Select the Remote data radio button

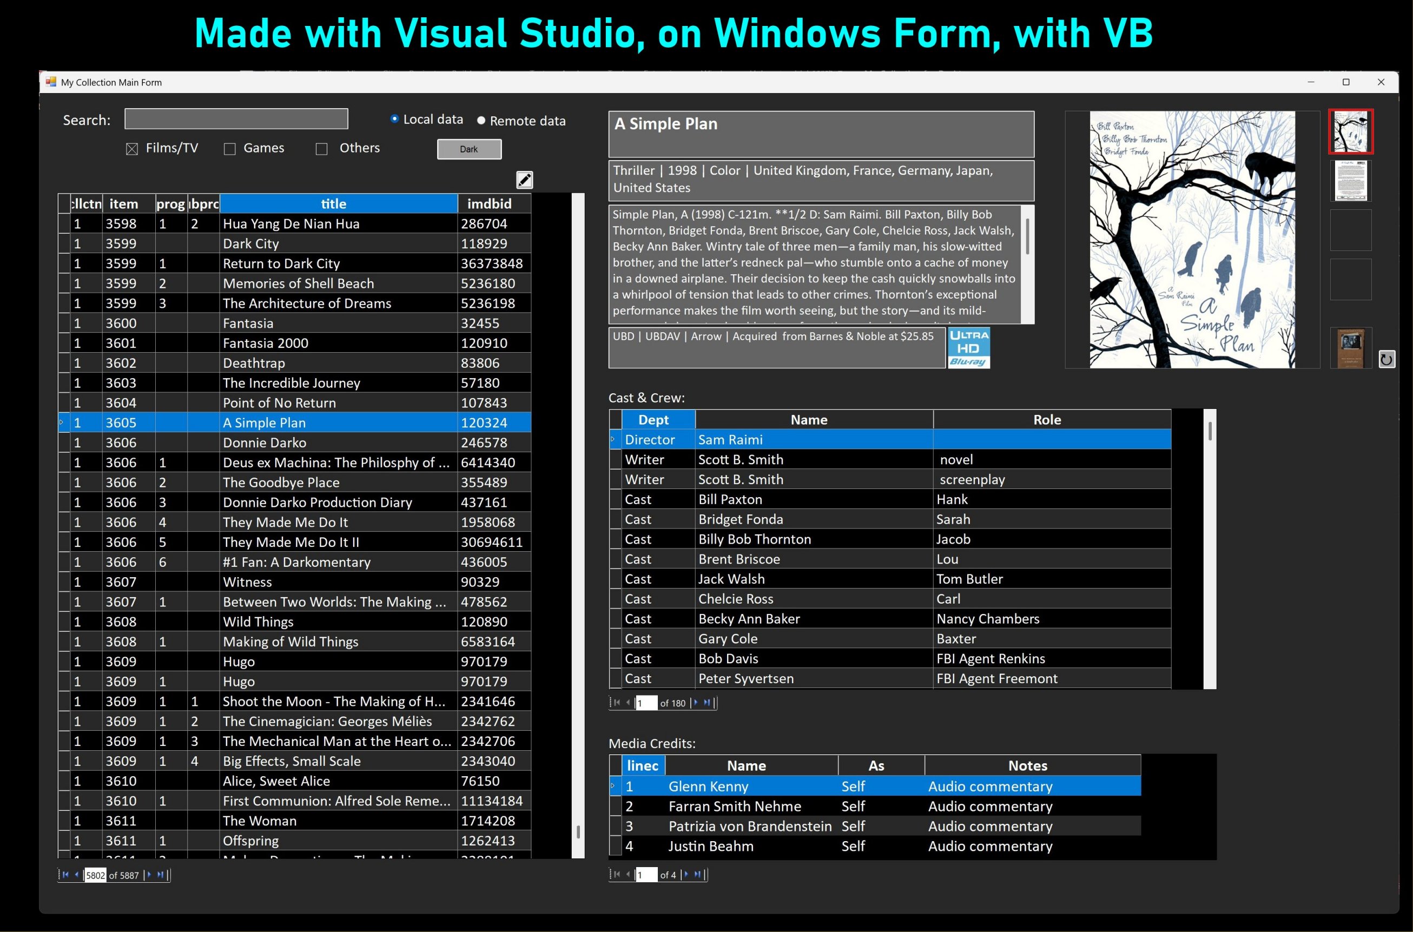481,121
